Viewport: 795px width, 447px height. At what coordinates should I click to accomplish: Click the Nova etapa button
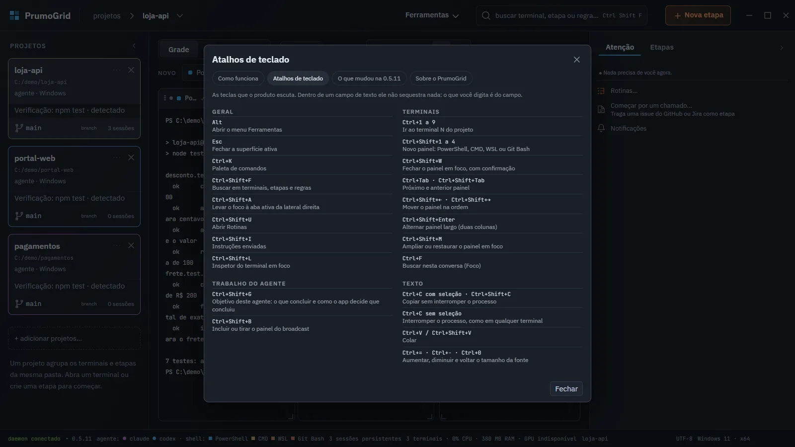698,15
